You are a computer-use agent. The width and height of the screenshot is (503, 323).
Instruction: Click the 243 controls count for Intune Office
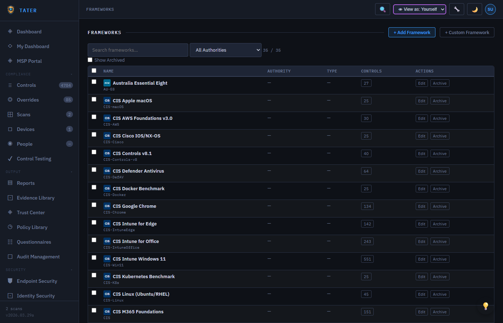[367, 242]
